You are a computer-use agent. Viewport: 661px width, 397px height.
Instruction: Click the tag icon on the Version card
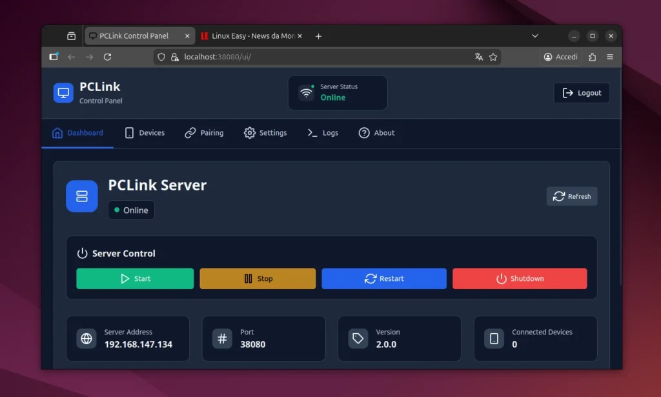[x=359, y=338]
